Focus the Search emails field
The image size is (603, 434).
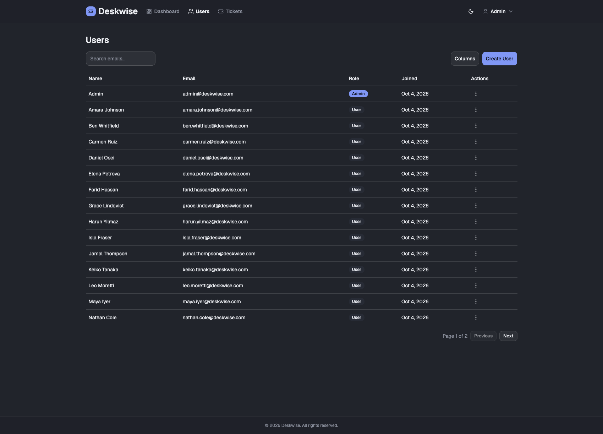point(121,59)
